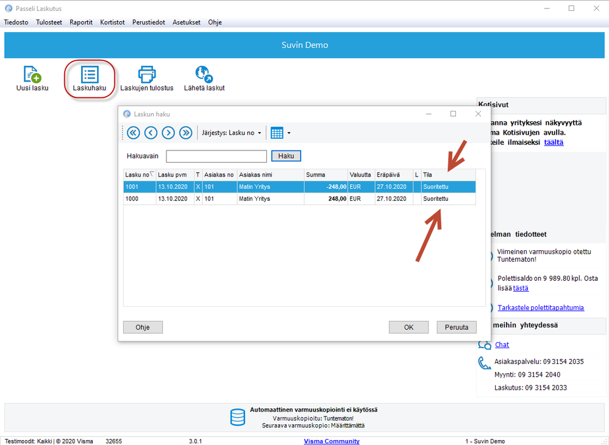The width and height of the screenshot is (609, 445).
Task: Open the Järjestys: Lasku no sort dropdown
Action: click(232, 133)
